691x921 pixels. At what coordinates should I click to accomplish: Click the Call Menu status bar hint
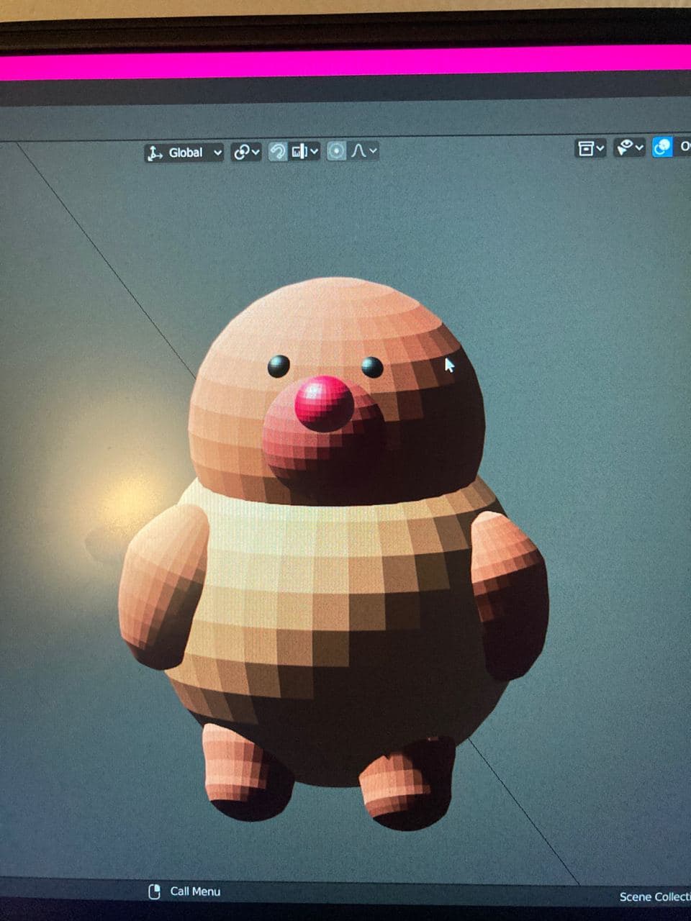click(x=195, y=891)
